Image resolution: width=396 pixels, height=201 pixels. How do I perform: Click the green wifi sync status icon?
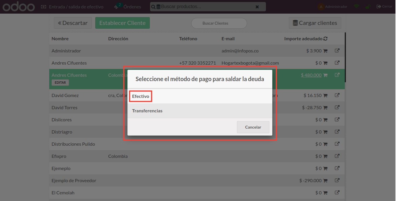356,6
